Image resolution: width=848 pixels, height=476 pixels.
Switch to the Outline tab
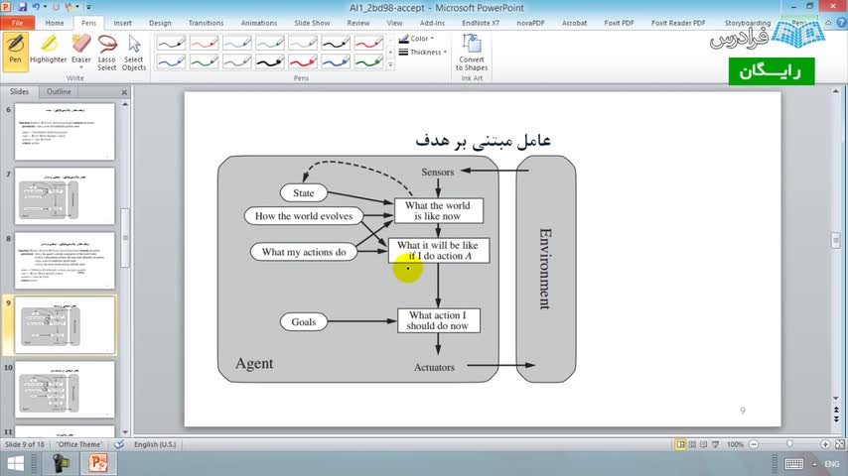coord(59,91)
